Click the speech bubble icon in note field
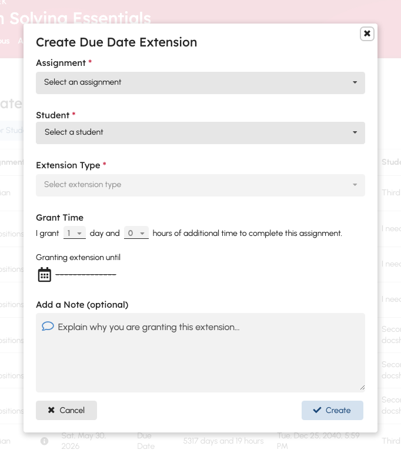The width and height of the screenshot is (401, 456). pyautogui.click(x=48, y=327)
